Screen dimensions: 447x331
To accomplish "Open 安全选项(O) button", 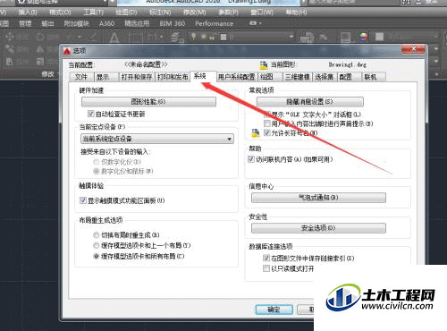I will 318,228.
